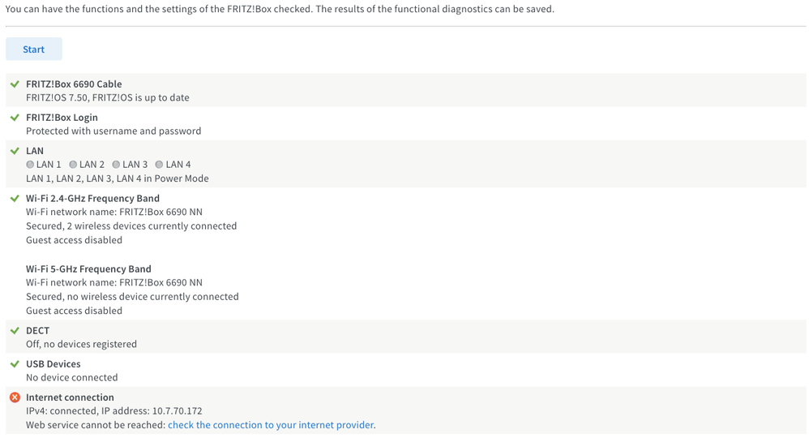Viewport: 809px width, 438px height.
Task: Select the LAN 1 status indicator
Action: pos(31,165)
